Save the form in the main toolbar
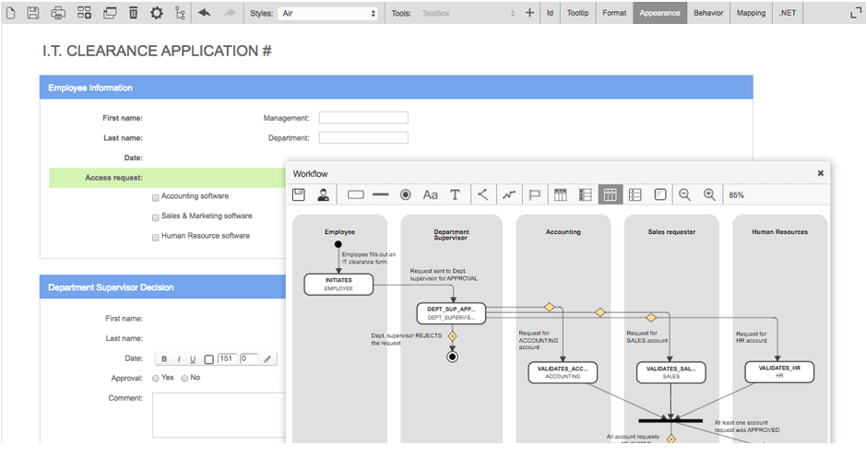Image resolution: width=866 pixels, height=456 pixels. (33, 13)
